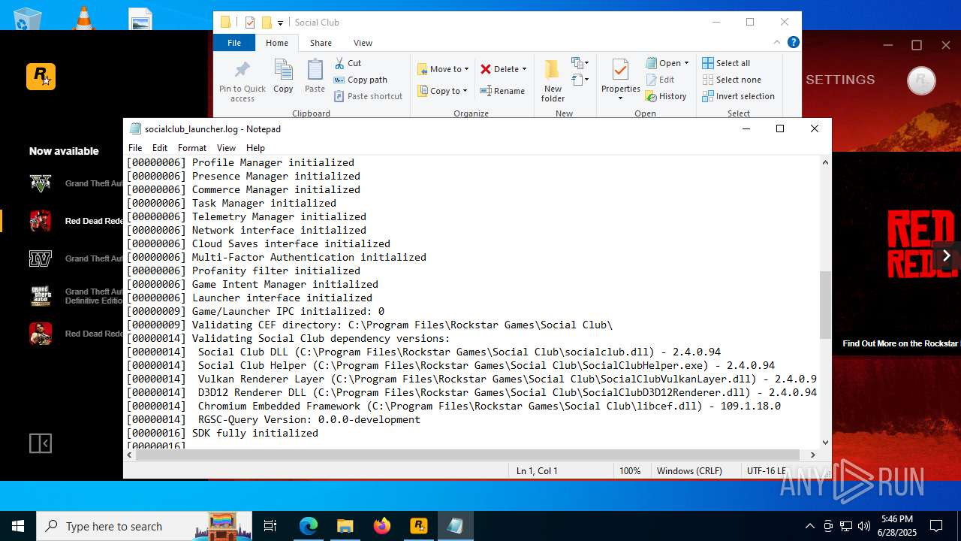Open History in Explorer ribbon
The image size is (961, 541).
pyautogui.click(x=666, y=96)
